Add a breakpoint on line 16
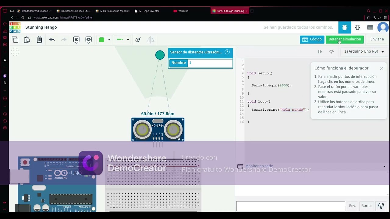390x219 pixels. (242, 122)
